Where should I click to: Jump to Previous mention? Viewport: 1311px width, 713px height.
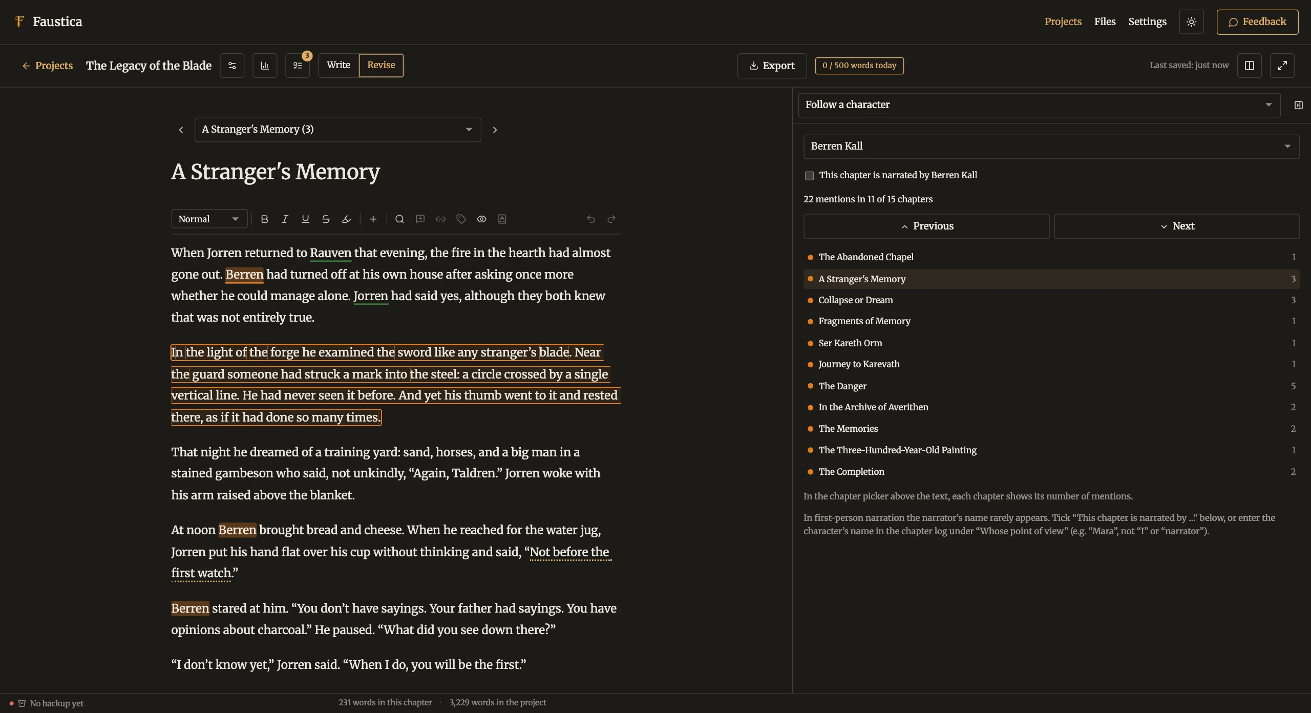click(x=927, y=226)
